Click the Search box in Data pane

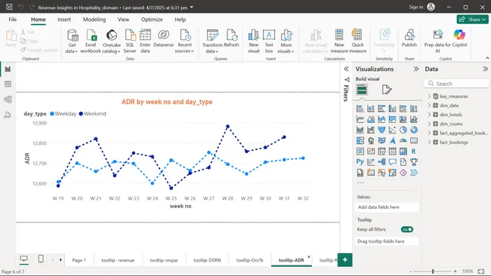coord(456,84)
